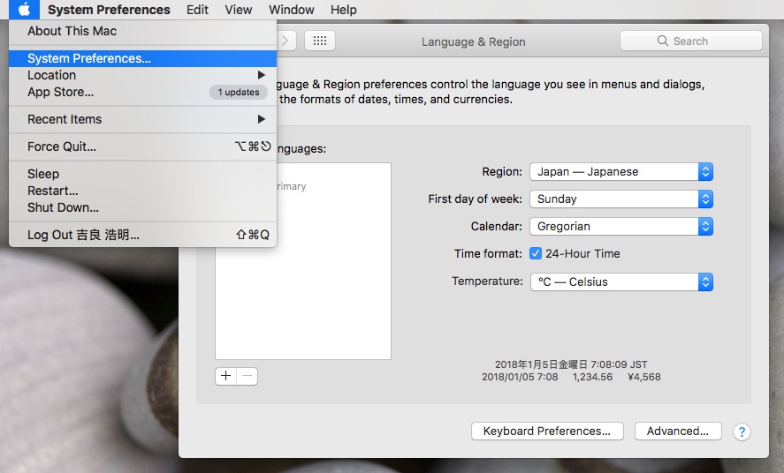Click the Keyboard Preferences... button
784x473 pixels.
[547, 432]
